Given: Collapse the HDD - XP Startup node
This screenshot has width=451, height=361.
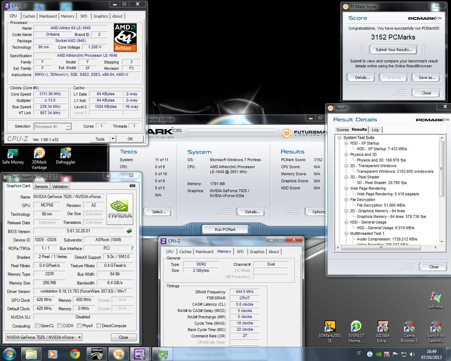Looking at the screenshot, I should (346, 143).
